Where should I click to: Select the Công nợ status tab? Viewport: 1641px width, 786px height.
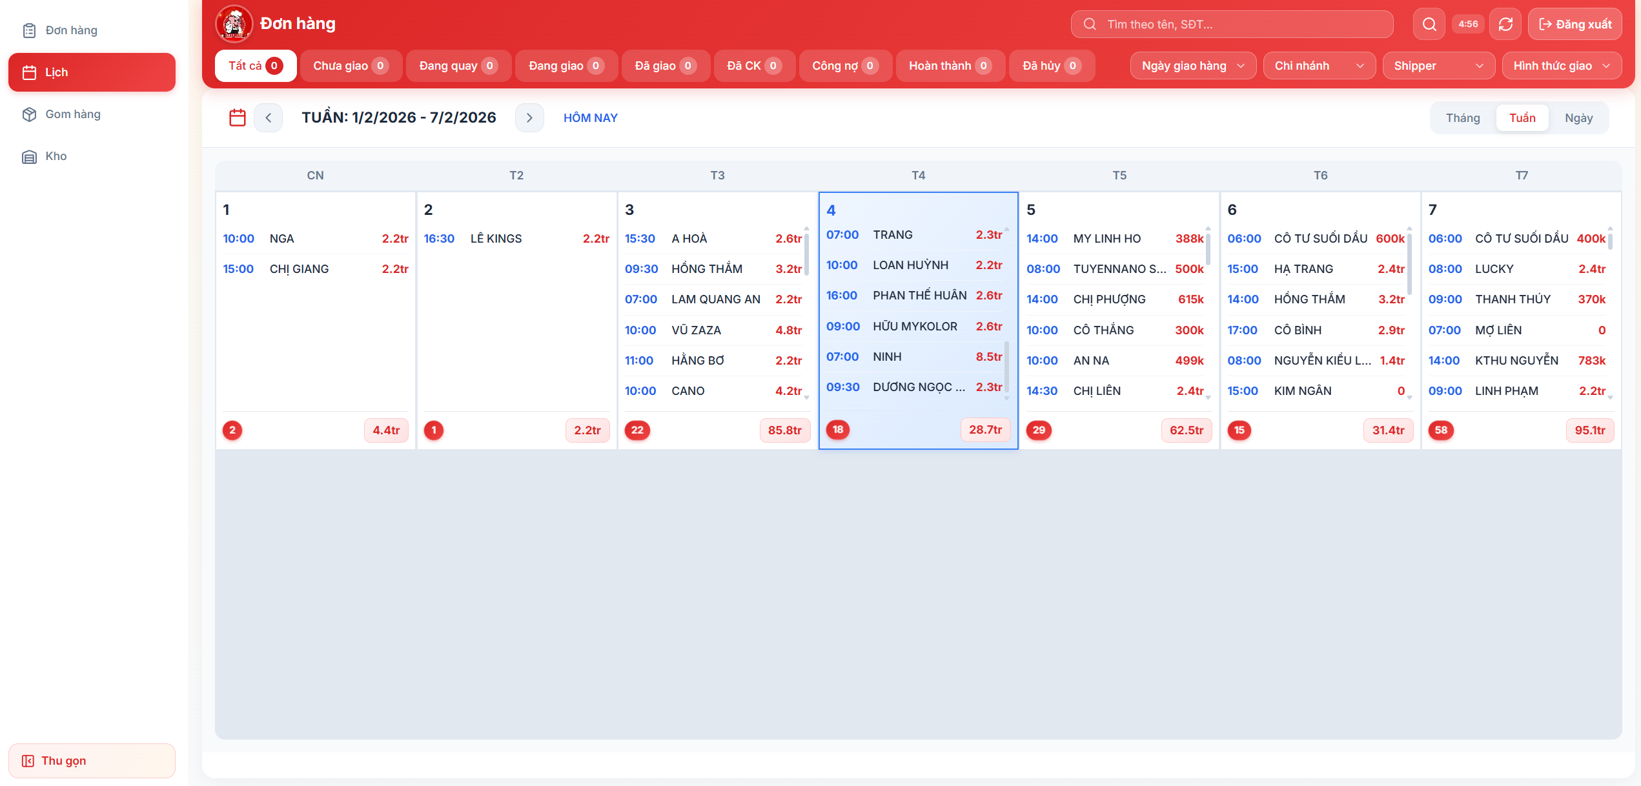pos(844,66)
